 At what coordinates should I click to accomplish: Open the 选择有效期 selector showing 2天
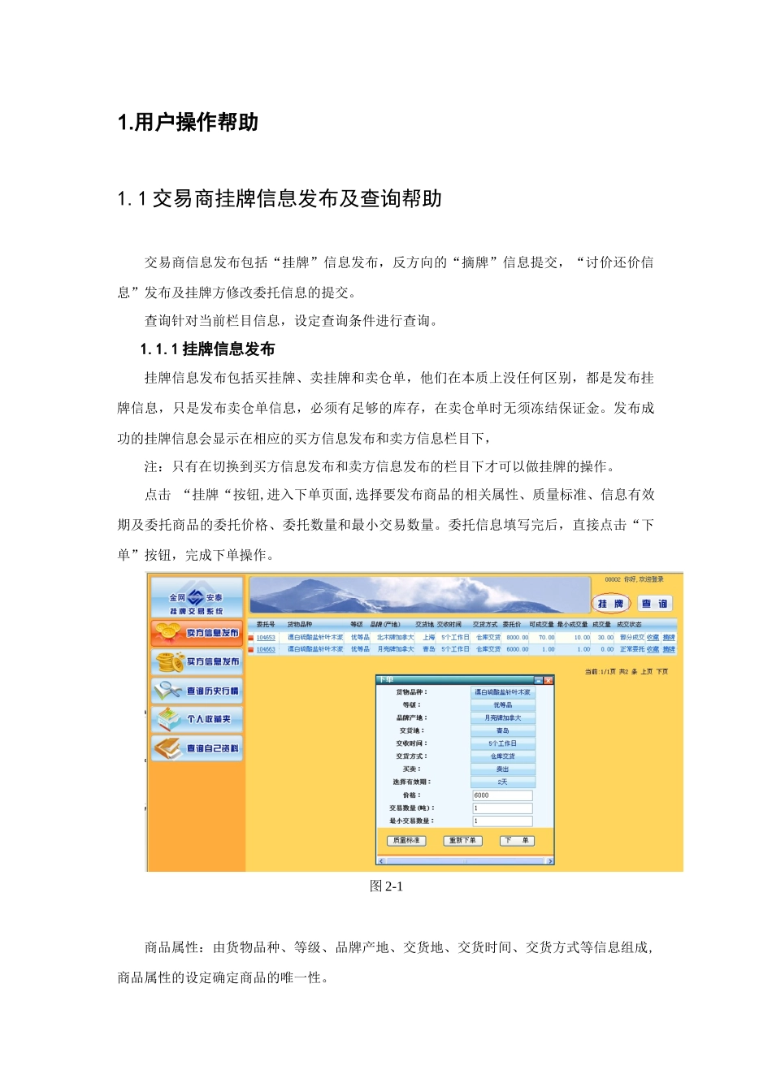pyautogui.click(x=503, y=782)
